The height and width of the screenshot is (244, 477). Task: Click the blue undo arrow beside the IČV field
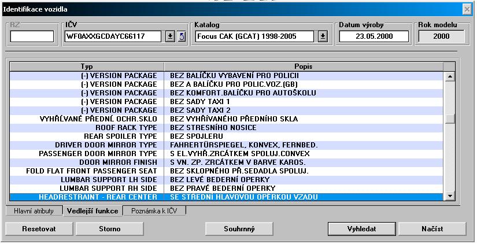pos(182,37)
